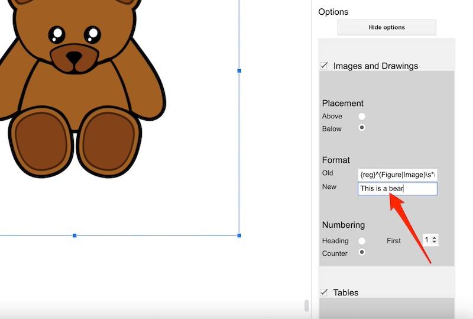Screen dimensions: 473x319
Task: Uncheck the Tables checkbox
Action: pyautogui.click(x=323, y=292)
